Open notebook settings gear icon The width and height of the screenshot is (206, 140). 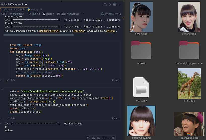105,4
